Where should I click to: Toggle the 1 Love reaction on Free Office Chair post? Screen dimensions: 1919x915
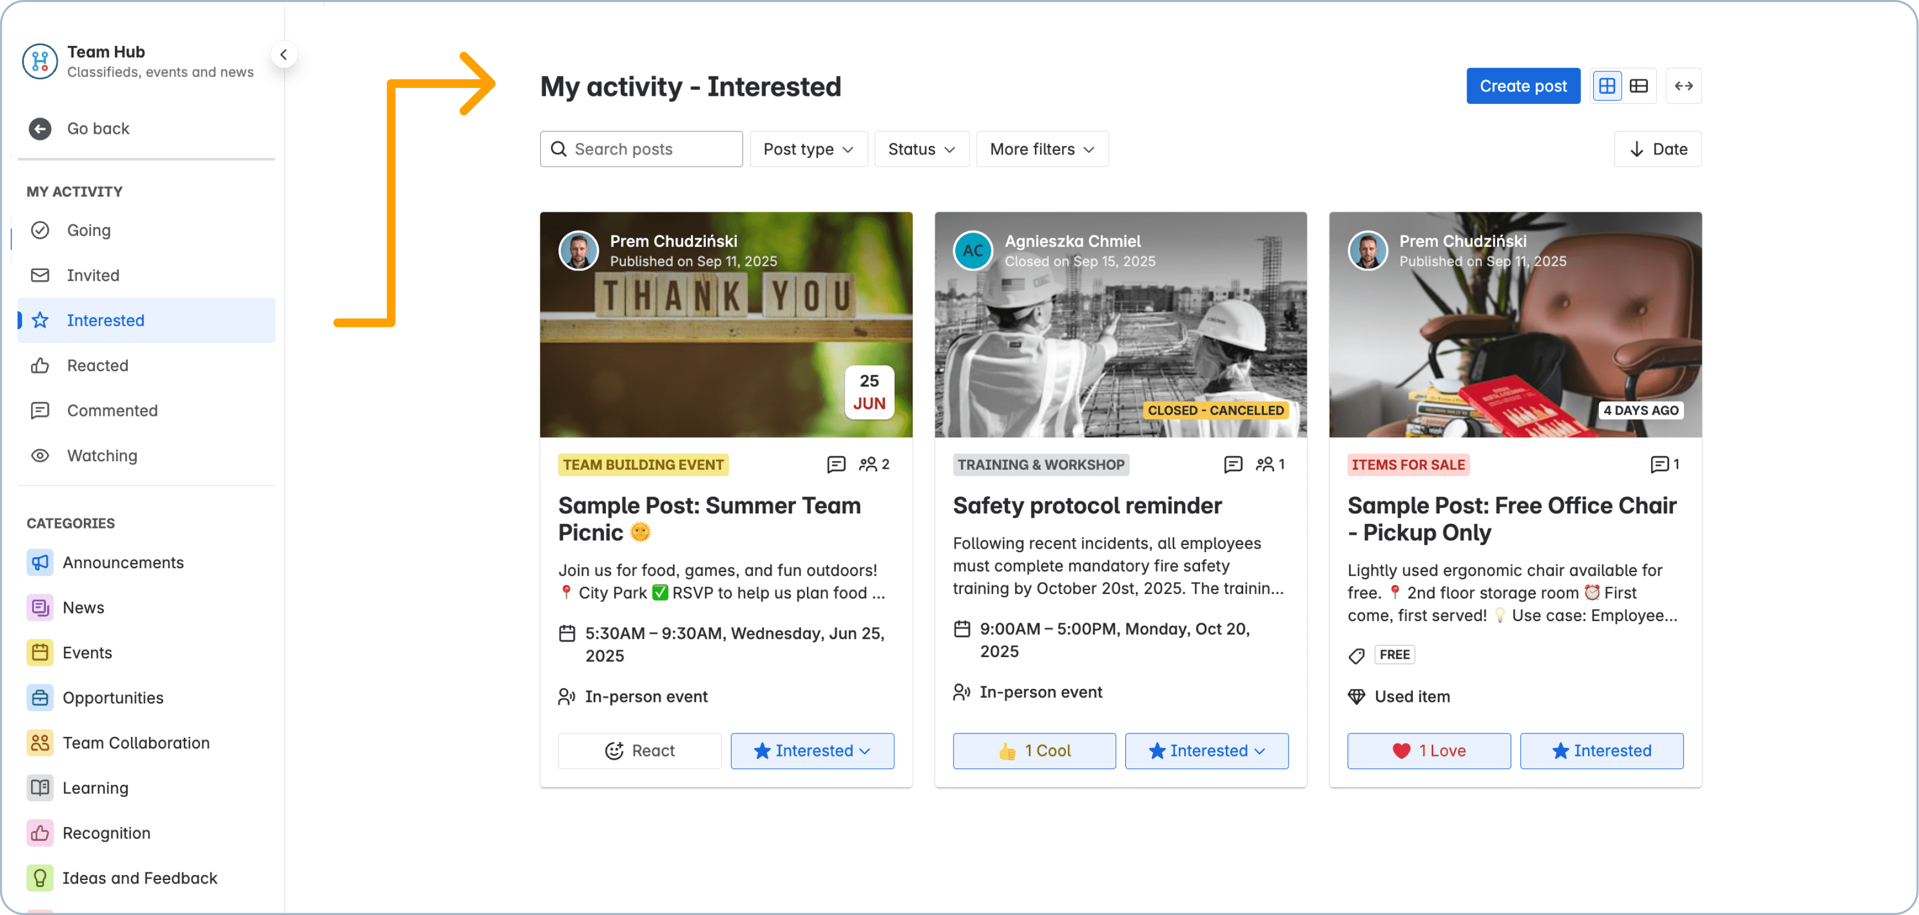[x=1429, y=751]
